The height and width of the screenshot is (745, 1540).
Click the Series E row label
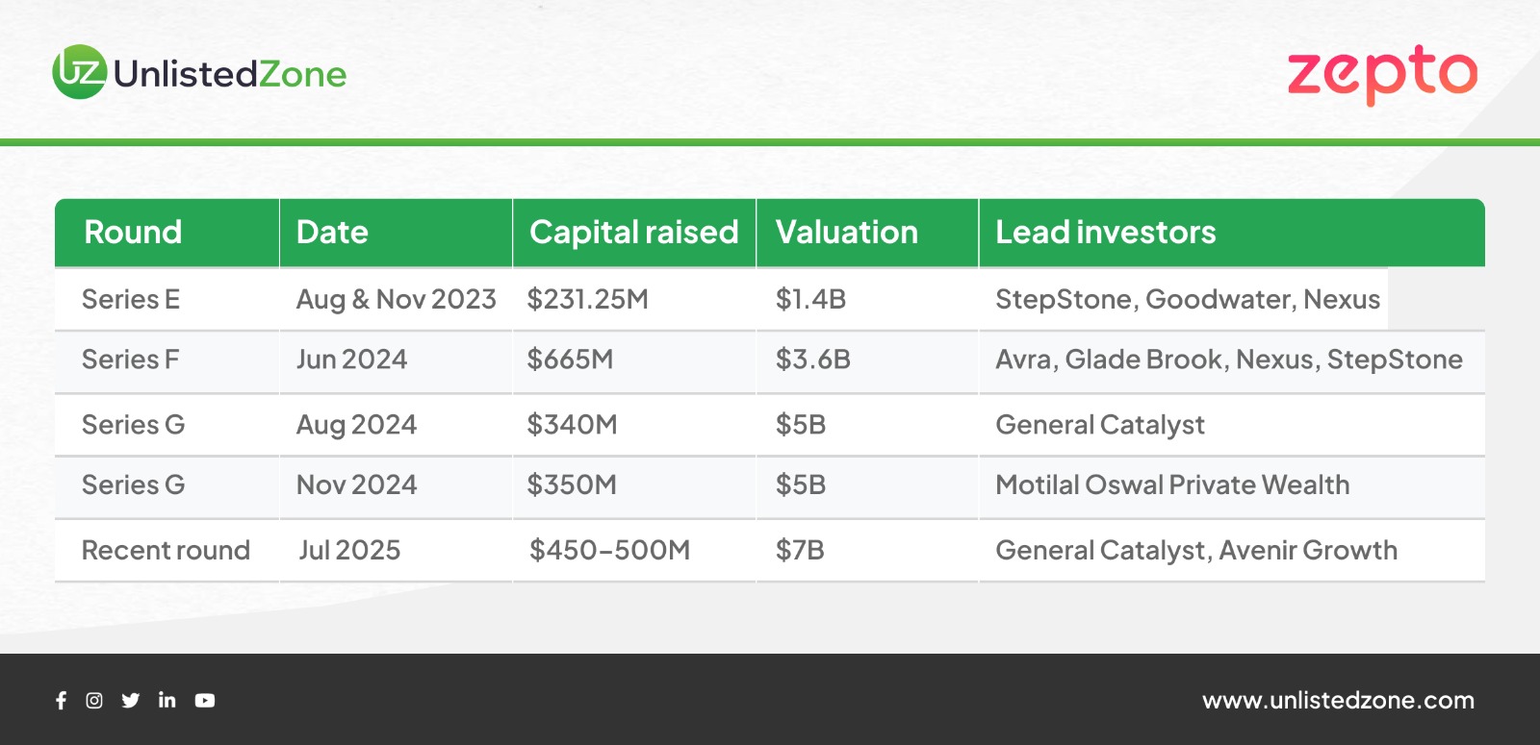(x=131, y=300)
